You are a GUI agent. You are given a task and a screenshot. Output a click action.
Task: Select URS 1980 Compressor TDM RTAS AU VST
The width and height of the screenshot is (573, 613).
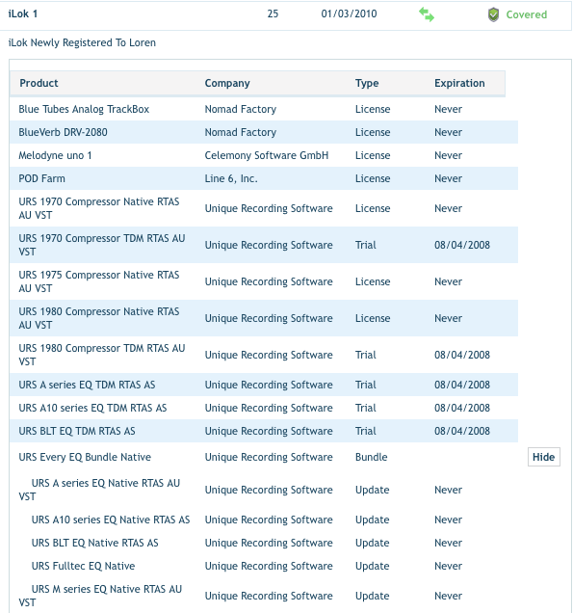(x=101, y=355)
